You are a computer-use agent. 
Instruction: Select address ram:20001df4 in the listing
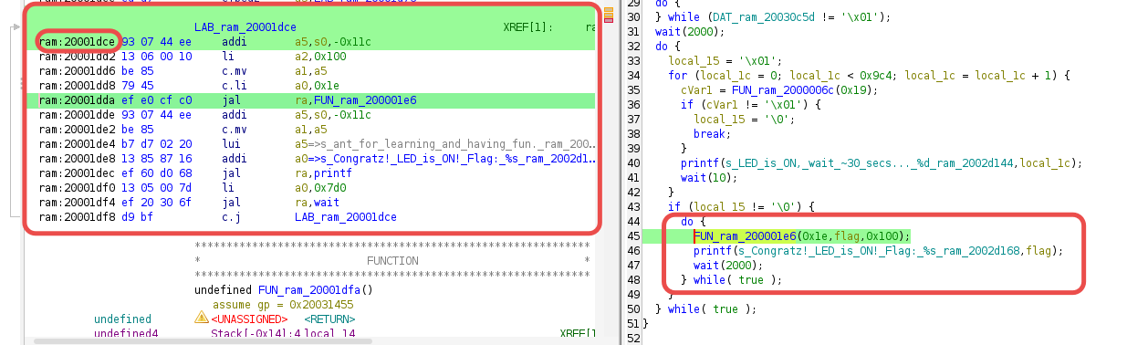coord(77,202)
